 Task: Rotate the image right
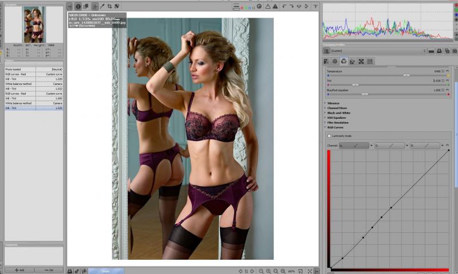click(x=291, y=6)
